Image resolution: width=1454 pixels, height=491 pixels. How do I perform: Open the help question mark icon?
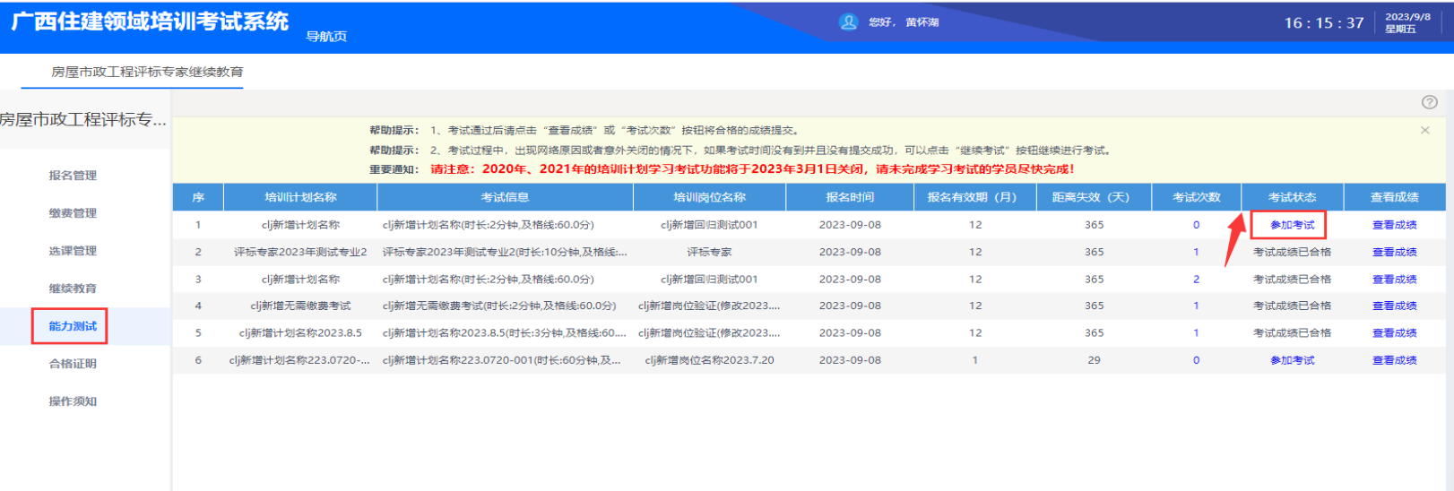[x=1429, y=102]
